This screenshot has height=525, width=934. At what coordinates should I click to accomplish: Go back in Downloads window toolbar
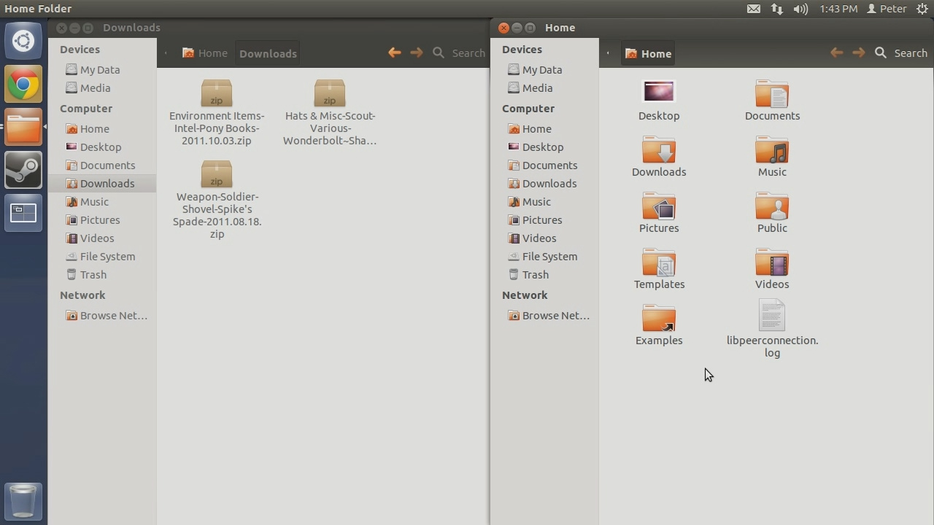(x=395, y=52)
